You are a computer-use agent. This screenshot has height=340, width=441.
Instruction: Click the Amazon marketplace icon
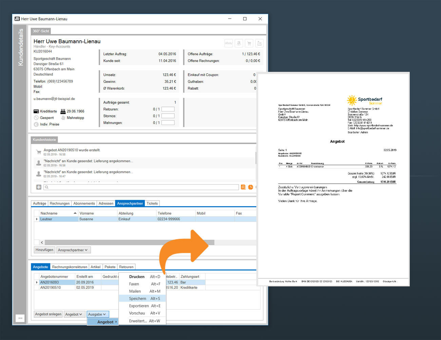point(239,43)
